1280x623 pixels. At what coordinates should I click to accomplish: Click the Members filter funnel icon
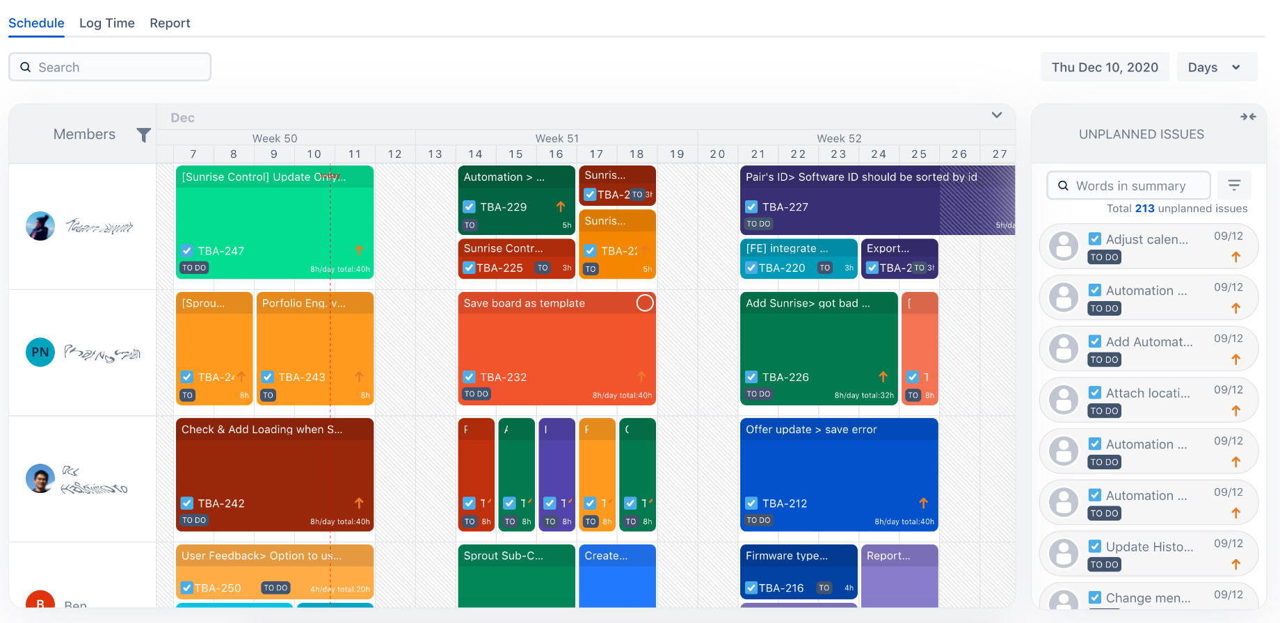pyautogui.click(x=143, y=135)
